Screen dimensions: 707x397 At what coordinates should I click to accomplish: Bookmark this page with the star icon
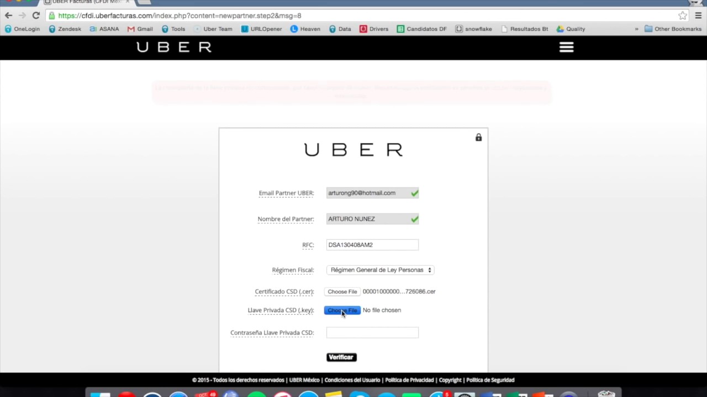click(x=683, y=15)
